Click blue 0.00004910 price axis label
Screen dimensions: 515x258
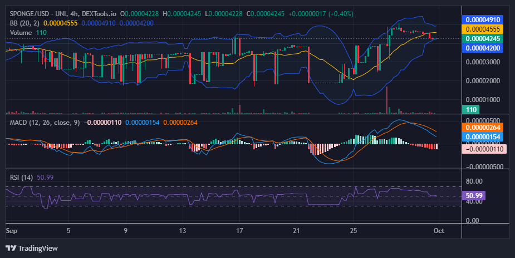click(483, 19)
